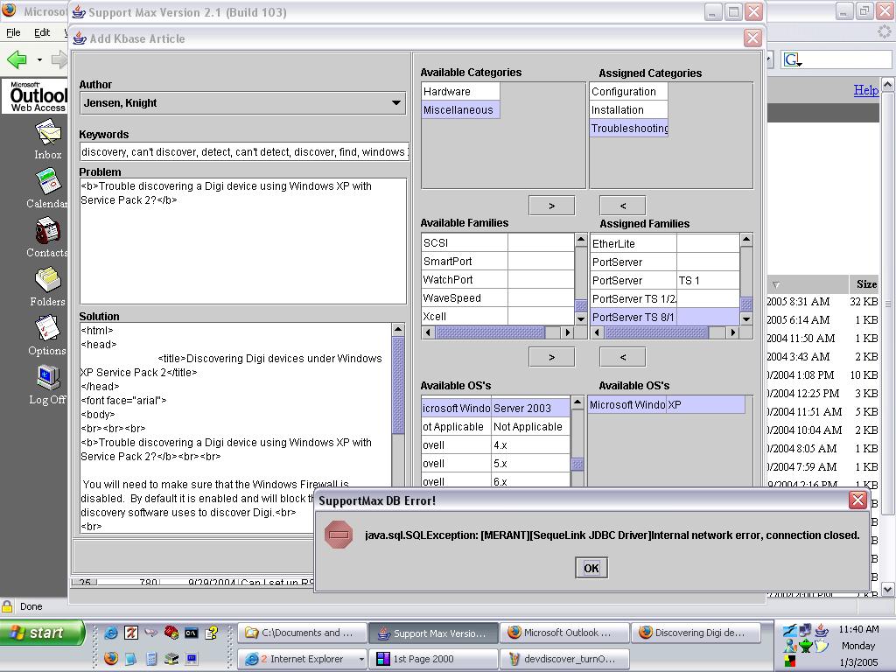896x672 pixels.
Task: Open the Inbox icon in Outlook sidebar
Action: coord(48,133)
